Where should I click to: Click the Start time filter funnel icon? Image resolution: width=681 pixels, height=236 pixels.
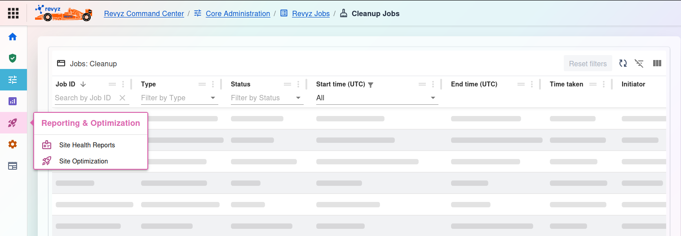point(371,85)
